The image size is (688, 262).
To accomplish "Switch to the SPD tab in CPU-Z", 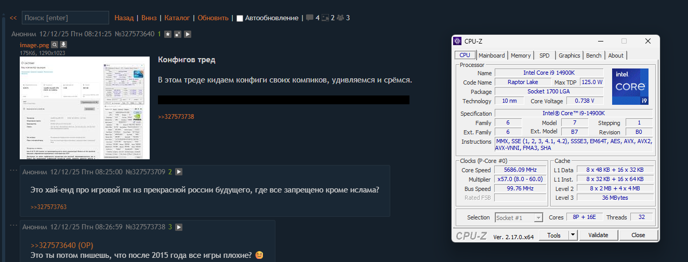I will [544, 56].
